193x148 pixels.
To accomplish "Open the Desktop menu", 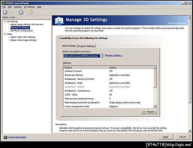I will (18, 7).
